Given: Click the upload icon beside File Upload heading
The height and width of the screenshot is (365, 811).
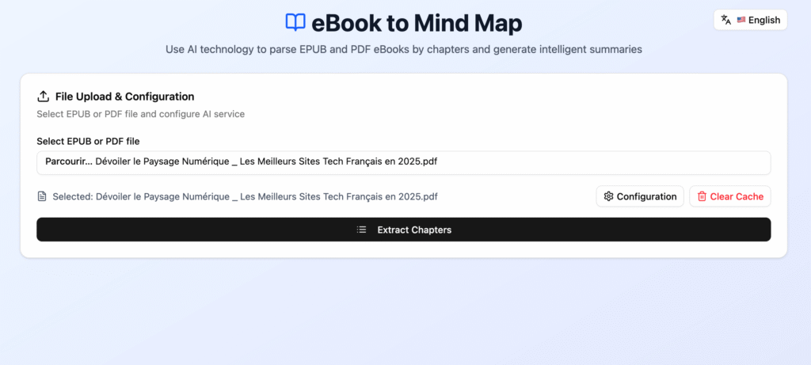Looking at the screenshot, I should (x=44, y=97).
